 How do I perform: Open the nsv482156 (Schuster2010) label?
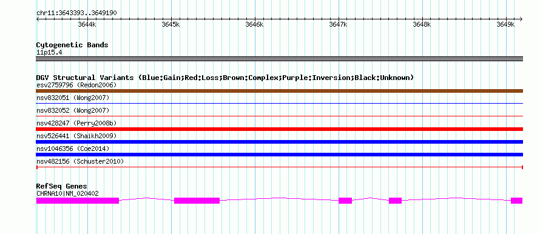point(80,162)
